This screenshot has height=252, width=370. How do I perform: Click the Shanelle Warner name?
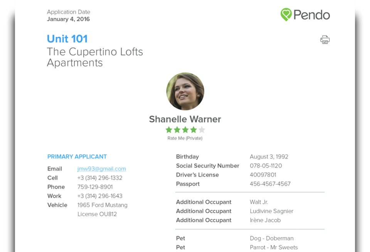(x=185, y=119)
